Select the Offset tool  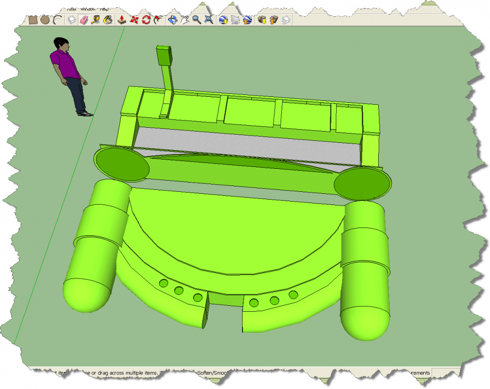tap(158, 20)
